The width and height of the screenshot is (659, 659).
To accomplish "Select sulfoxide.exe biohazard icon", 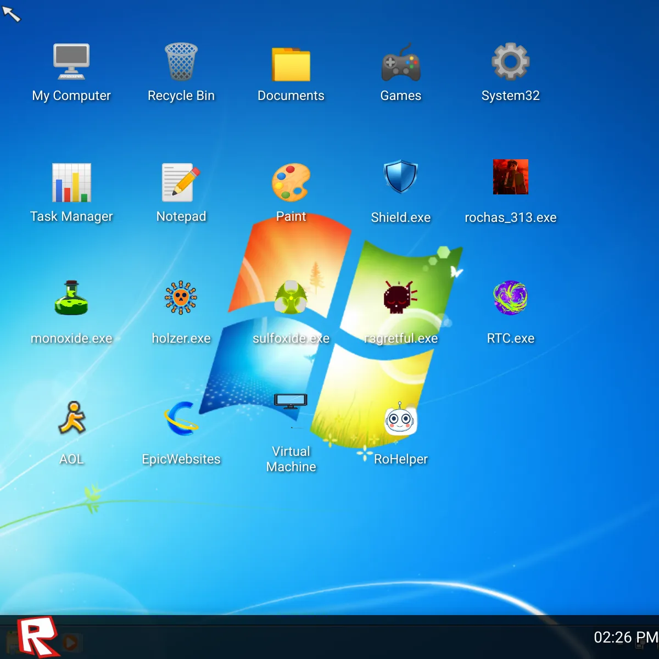I will click(x=291, y=298).
